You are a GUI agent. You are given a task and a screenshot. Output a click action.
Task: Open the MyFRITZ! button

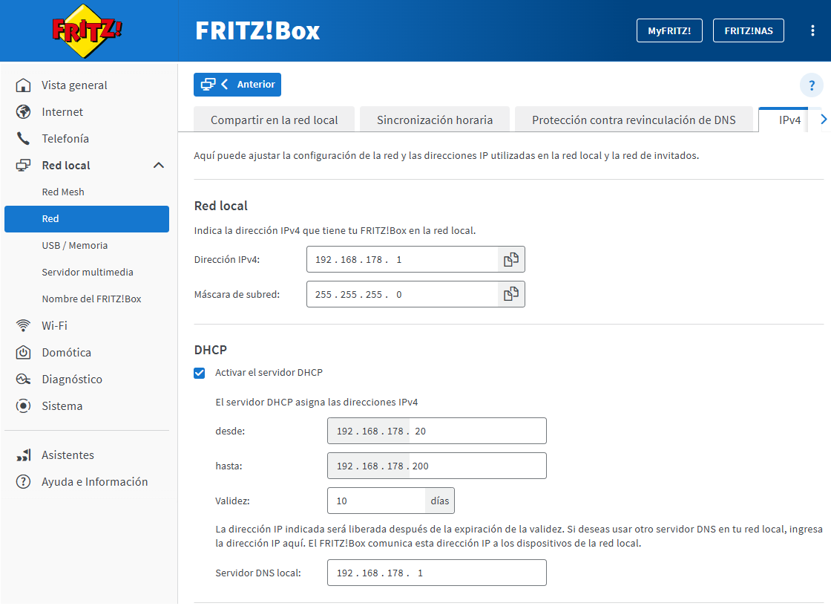coord(669,30)
